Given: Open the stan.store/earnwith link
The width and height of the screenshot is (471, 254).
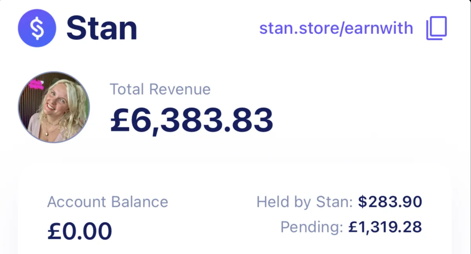Looking at the screenshot, I should [336, 28].
